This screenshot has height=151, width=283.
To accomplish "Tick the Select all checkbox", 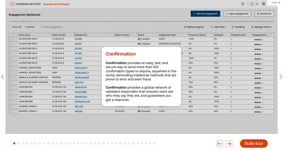I will coord(10,27).
